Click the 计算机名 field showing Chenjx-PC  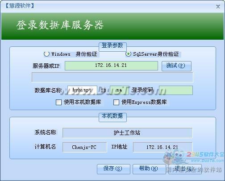tap(85, 147)
